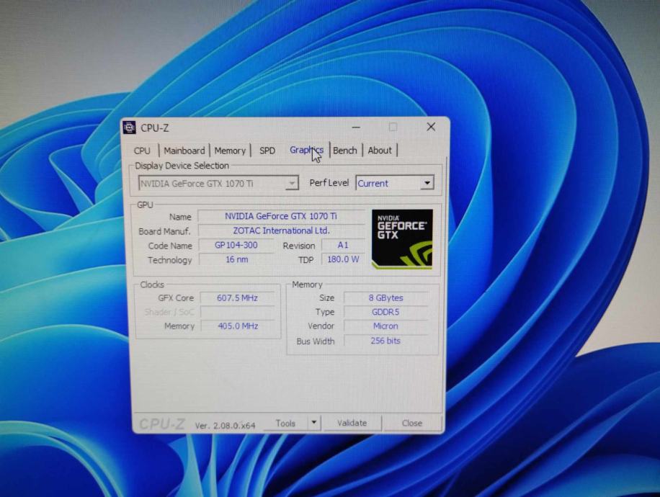This screenshot has height=497, width=660.
Task: Click the 8 GBytes memory size value
Action: (386, 298)
